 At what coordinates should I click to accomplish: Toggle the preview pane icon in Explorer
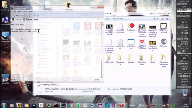[x=162, y=19]
